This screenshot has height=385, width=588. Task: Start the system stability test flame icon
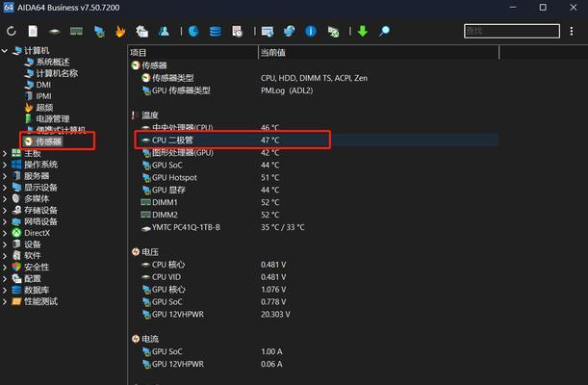coord(120,32)
